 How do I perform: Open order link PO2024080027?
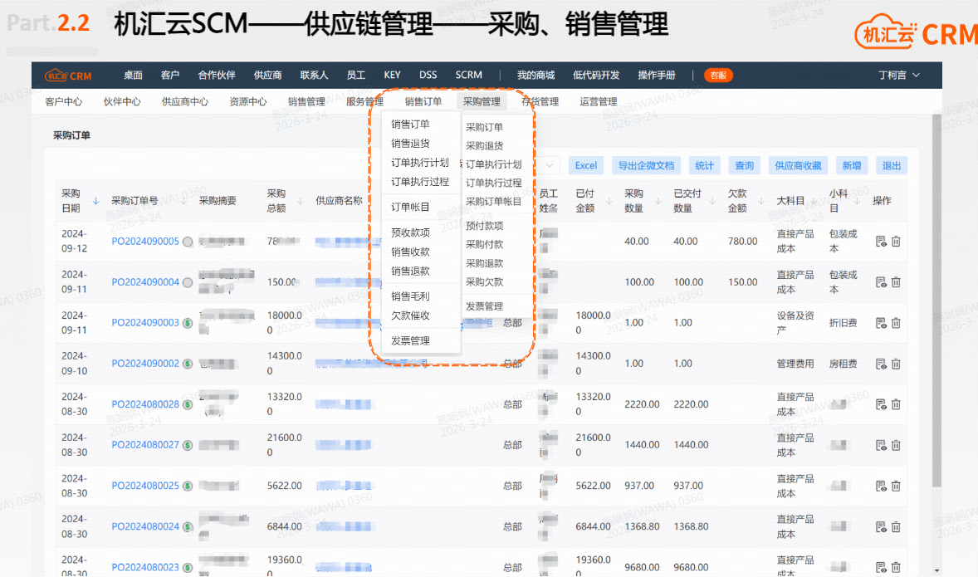(x=145, y=445)
